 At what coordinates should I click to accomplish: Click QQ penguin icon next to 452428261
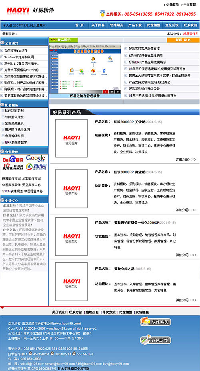pos(31,354)
